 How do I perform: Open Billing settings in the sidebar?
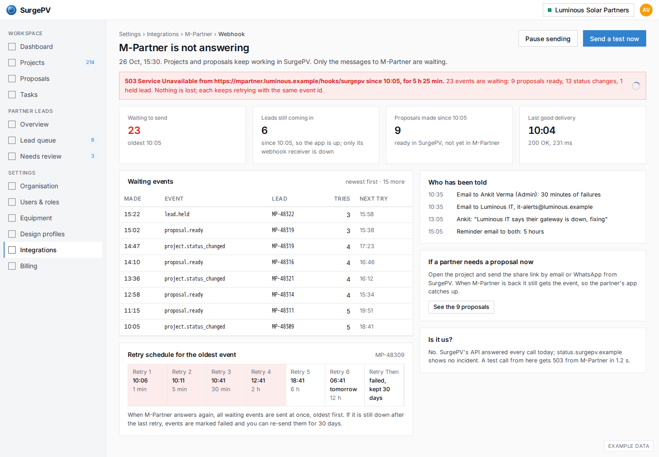53,266
